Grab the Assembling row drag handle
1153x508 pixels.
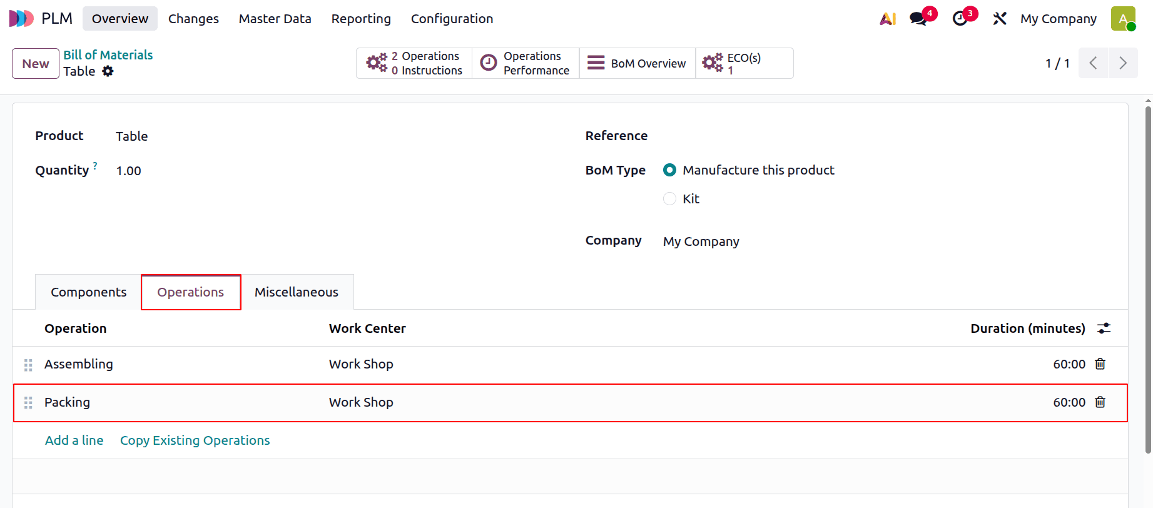pyautogui.click(x=28, y=365)
